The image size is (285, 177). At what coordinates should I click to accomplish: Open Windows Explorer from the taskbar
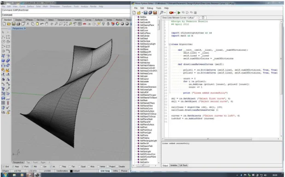14,175
